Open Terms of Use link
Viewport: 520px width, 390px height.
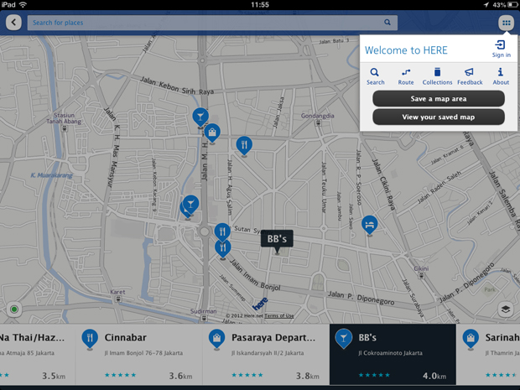click(279, 315)
